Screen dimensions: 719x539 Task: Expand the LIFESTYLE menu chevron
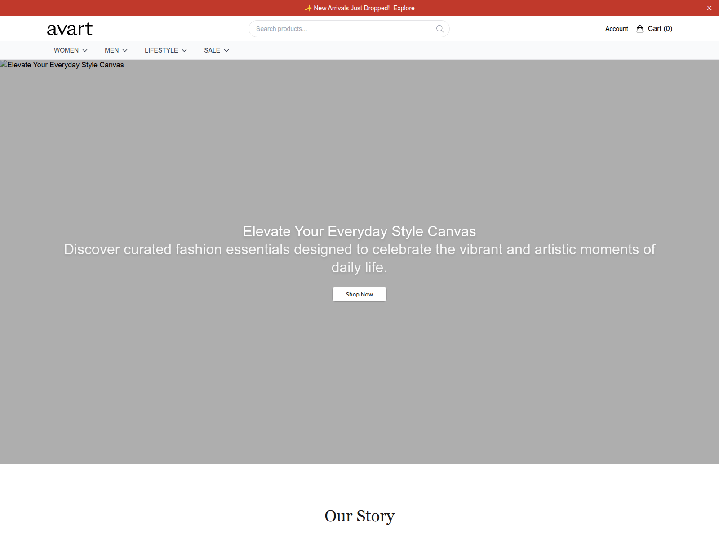pyautogui.click(x=184, y=50)
